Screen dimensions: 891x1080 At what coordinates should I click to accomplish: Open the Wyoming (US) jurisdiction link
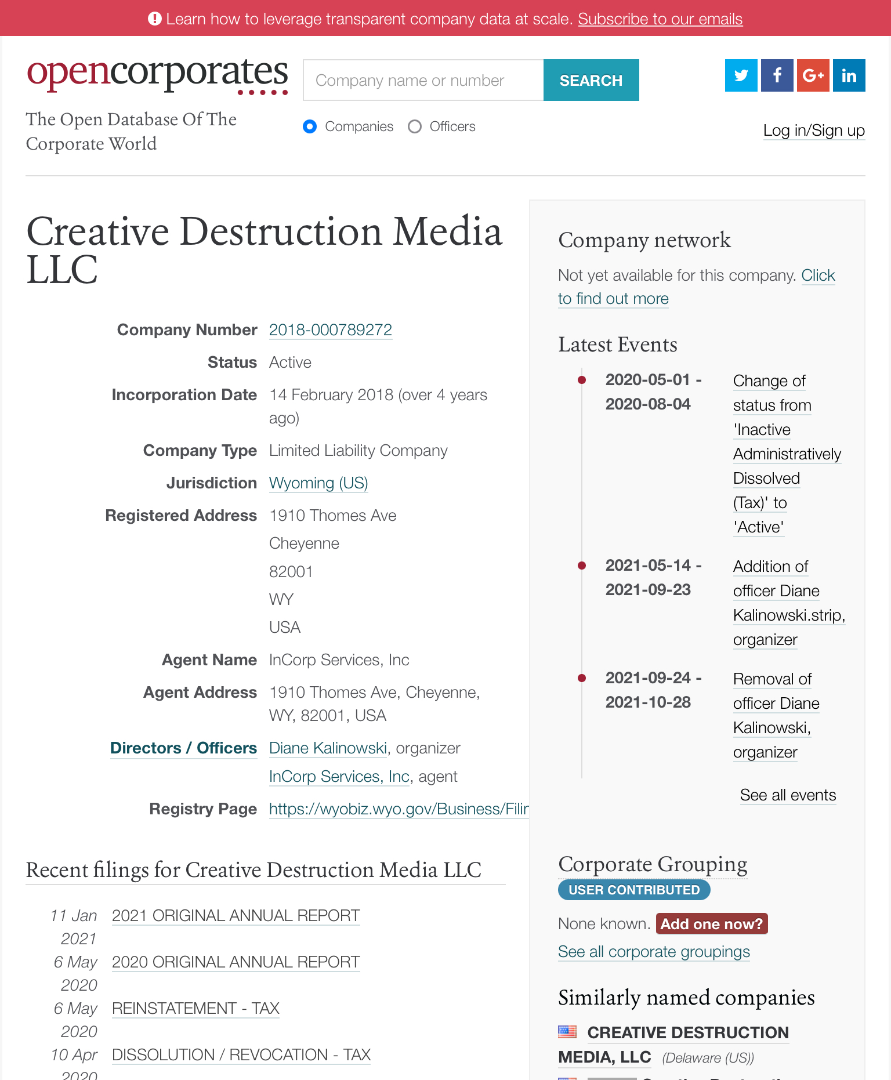tap(318, 483)
